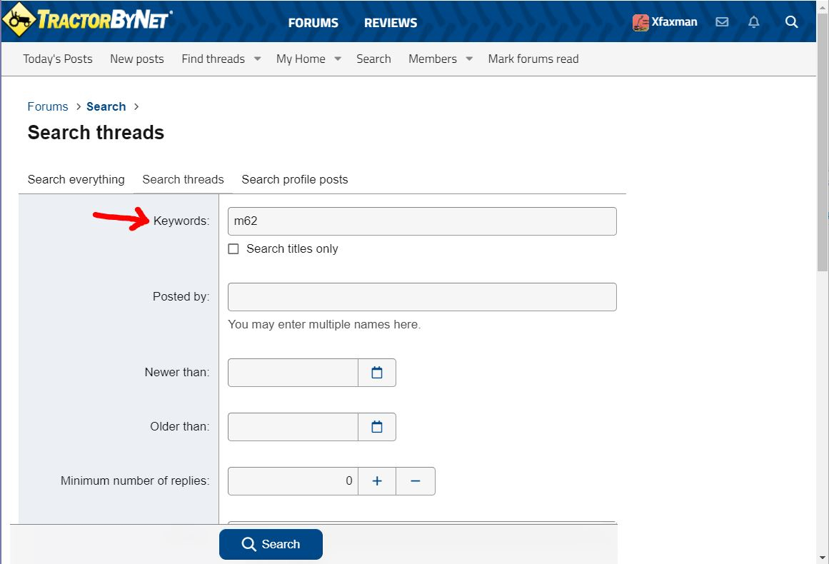Expand the My Home dropdown arrow
829x564 pixels.
(338, 59)
